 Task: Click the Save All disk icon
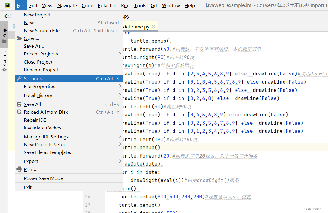tap(19, 104)
